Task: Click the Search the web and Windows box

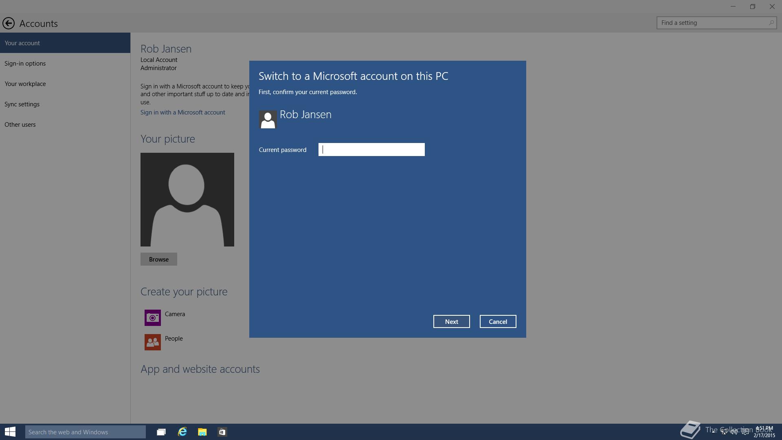Action: (86, 432)
